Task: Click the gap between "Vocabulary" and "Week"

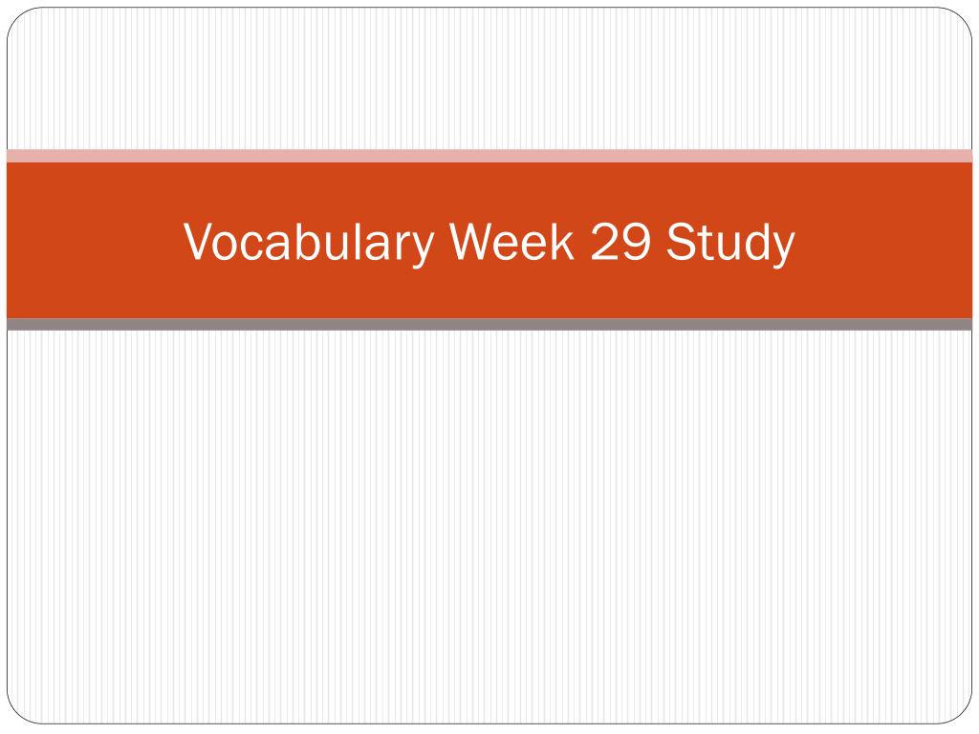Action: (442, 242)
